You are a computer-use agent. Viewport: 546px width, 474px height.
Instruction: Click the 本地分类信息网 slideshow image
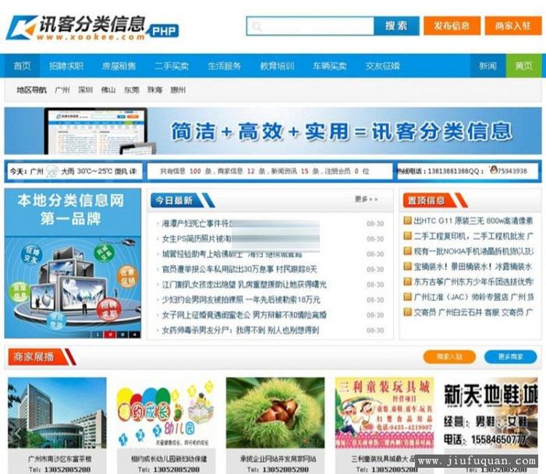pos(73,263)
